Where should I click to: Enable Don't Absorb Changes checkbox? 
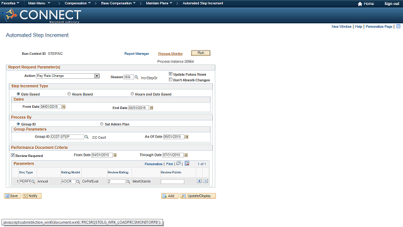click(171, 80)
